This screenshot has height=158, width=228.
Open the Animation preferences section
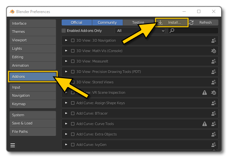click(x=33, y=65)
